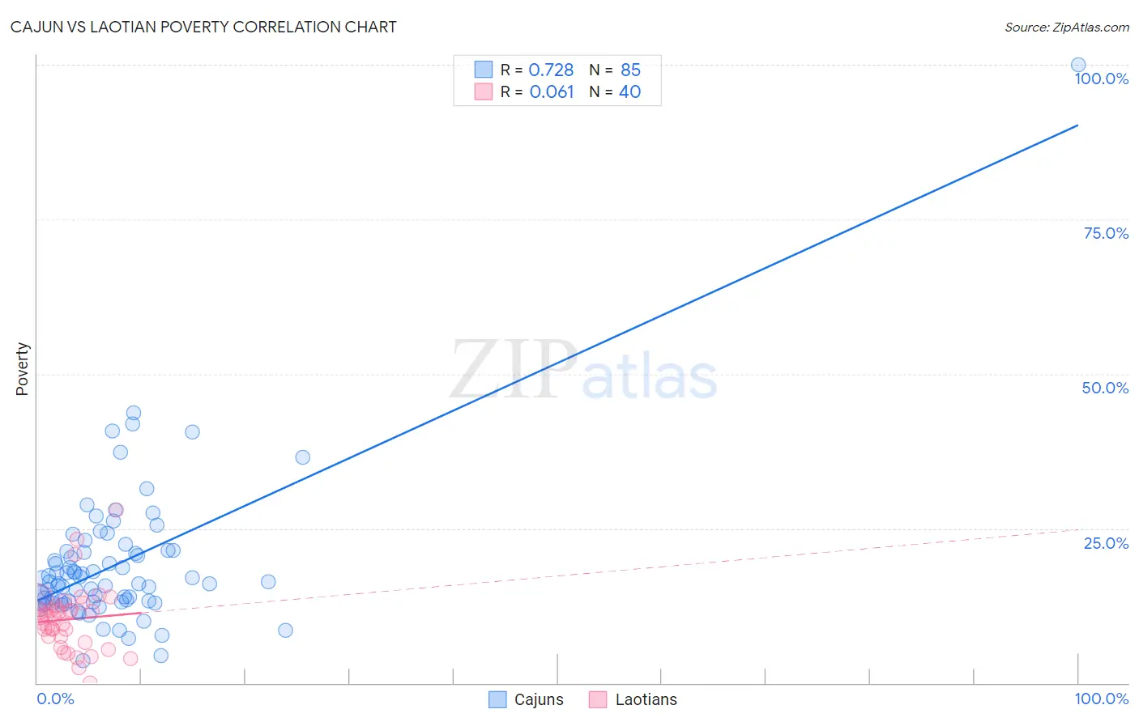Click the Poverty y-axis label
Viewport: 1139px width, 722px height.
click(x=22, y=369)
